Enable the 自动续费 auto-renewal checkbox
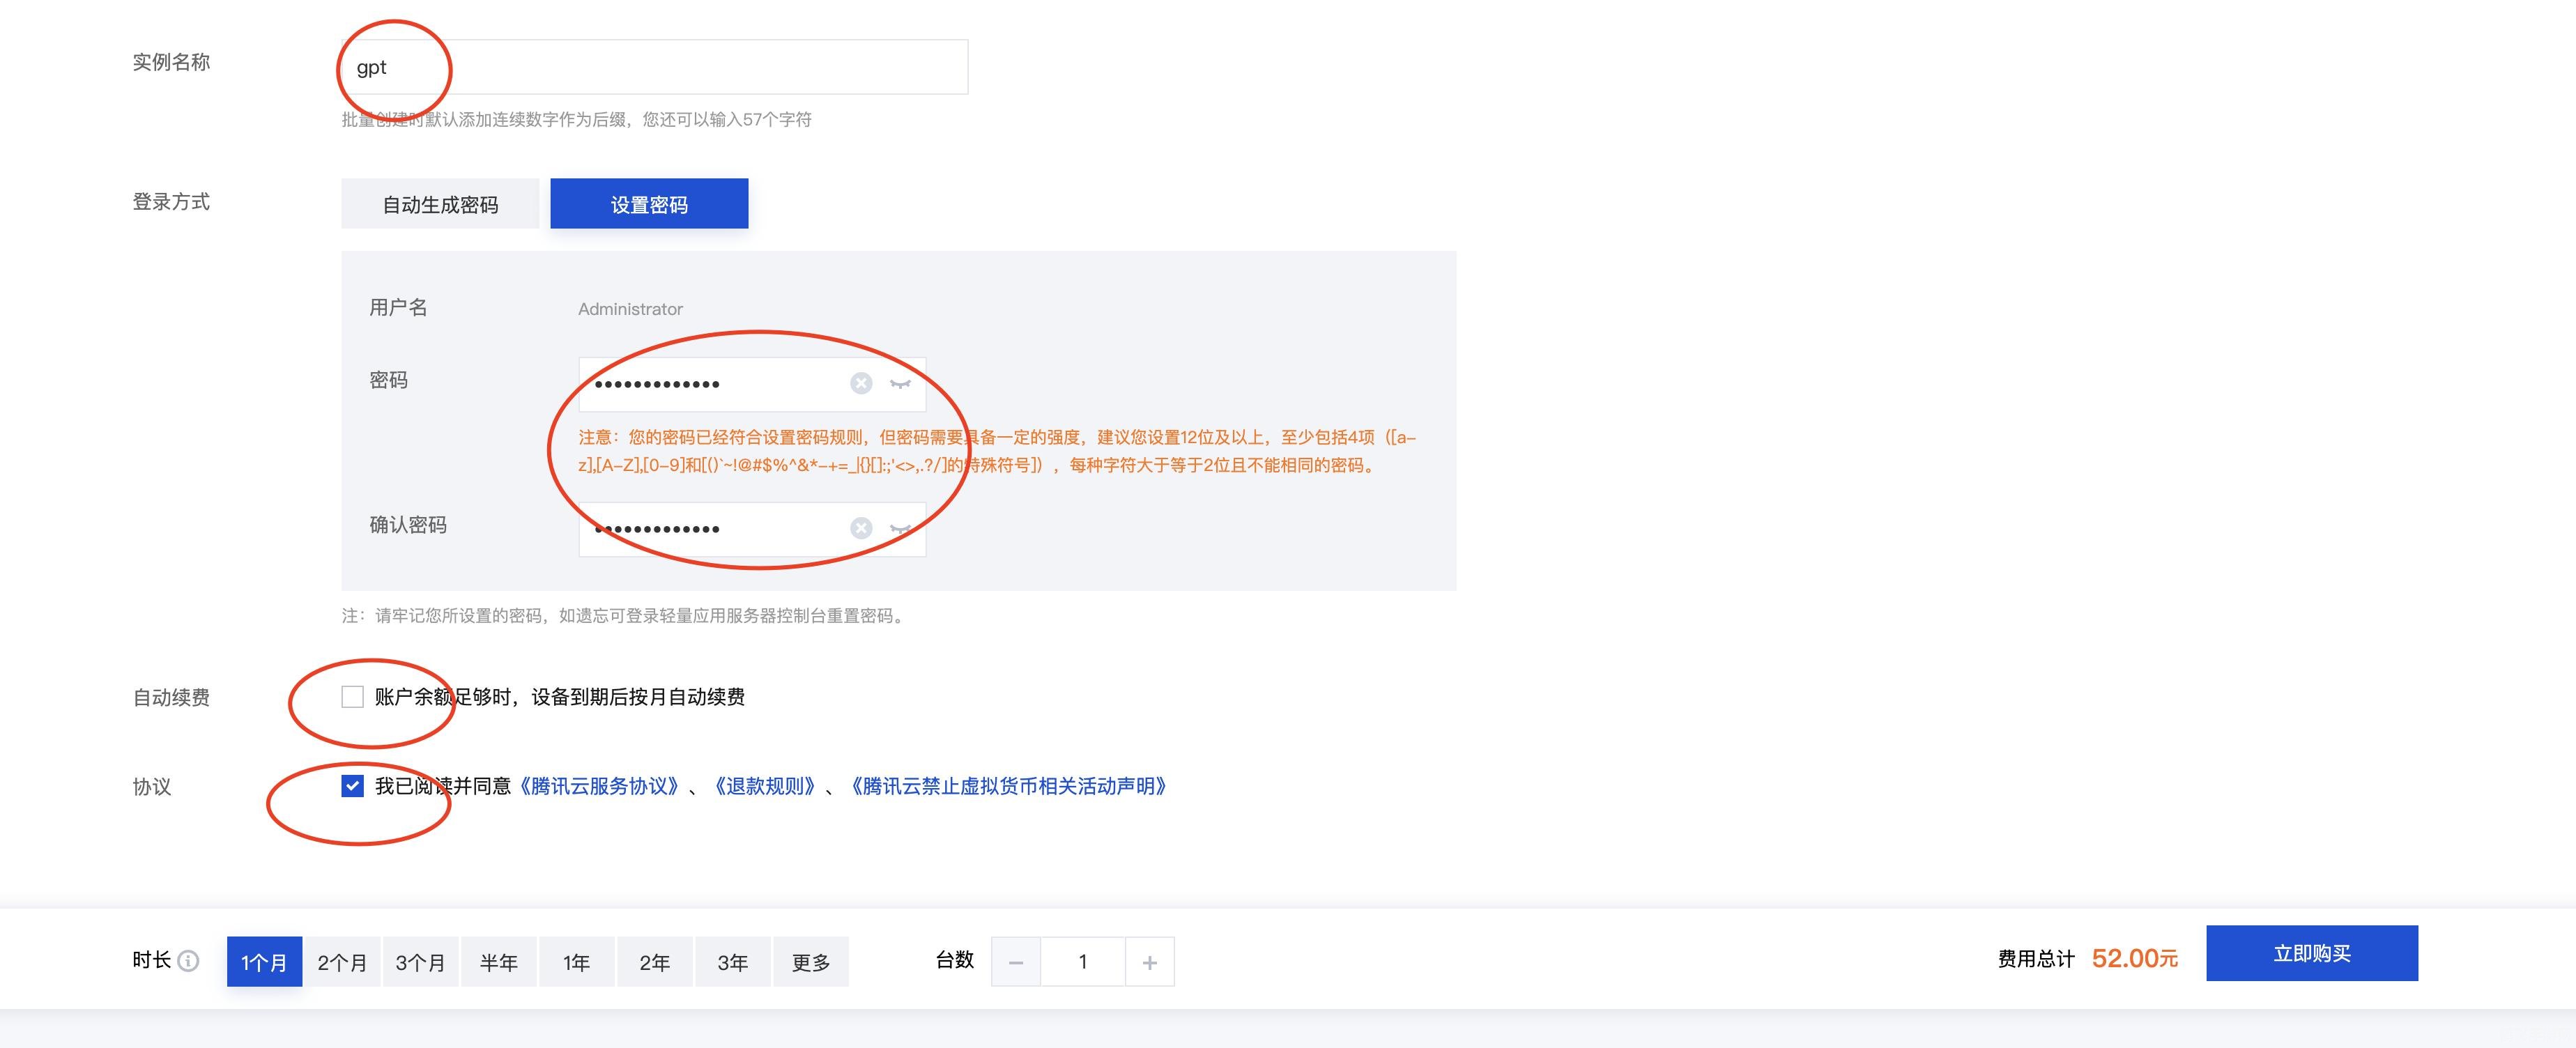Screen dimensions: 2576x1048 tap(351, 697)
